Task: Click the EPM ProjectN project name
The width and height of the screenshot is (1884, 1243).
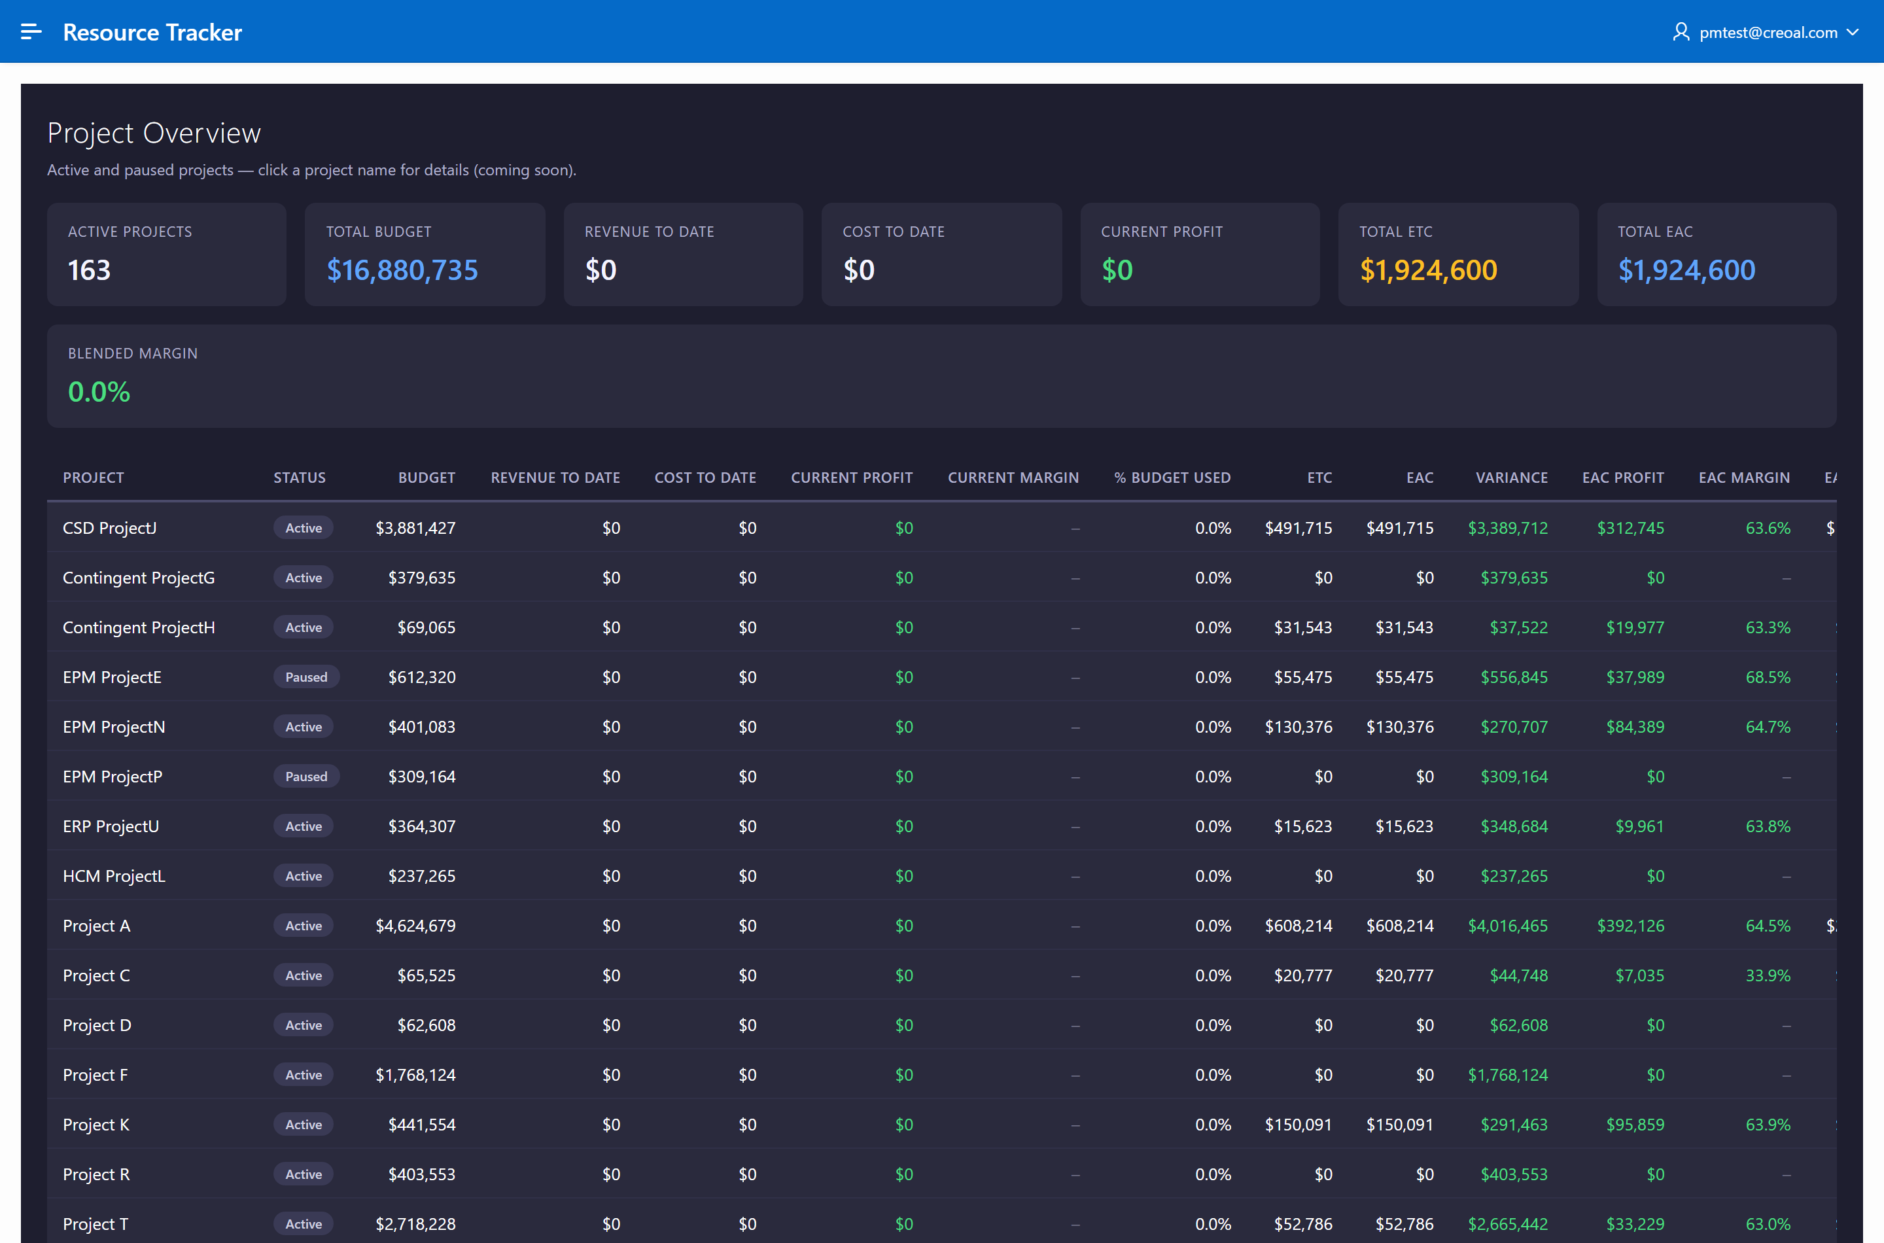Action: tap(114, 727)
